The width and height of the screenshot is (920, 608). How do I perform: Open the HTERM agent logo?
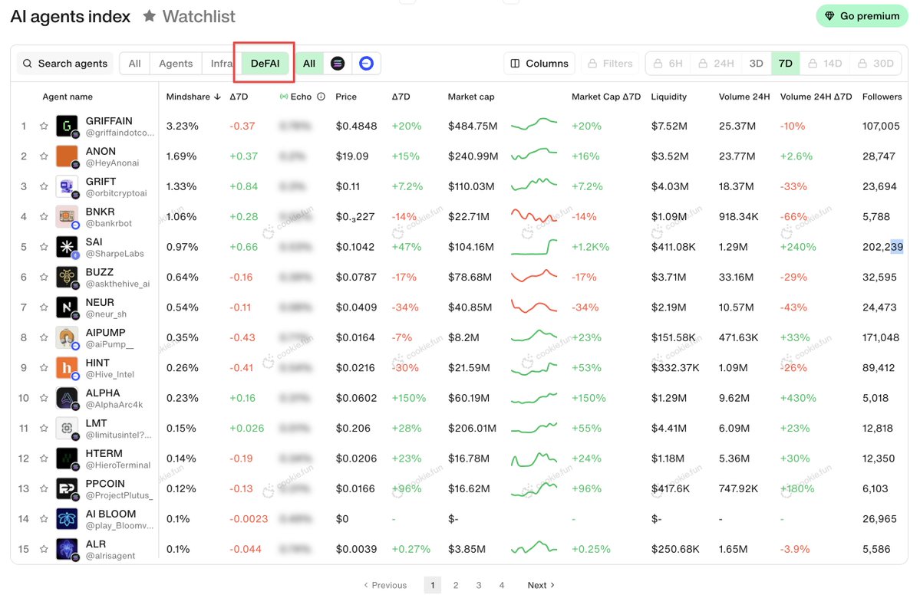[x=67, y=458]
